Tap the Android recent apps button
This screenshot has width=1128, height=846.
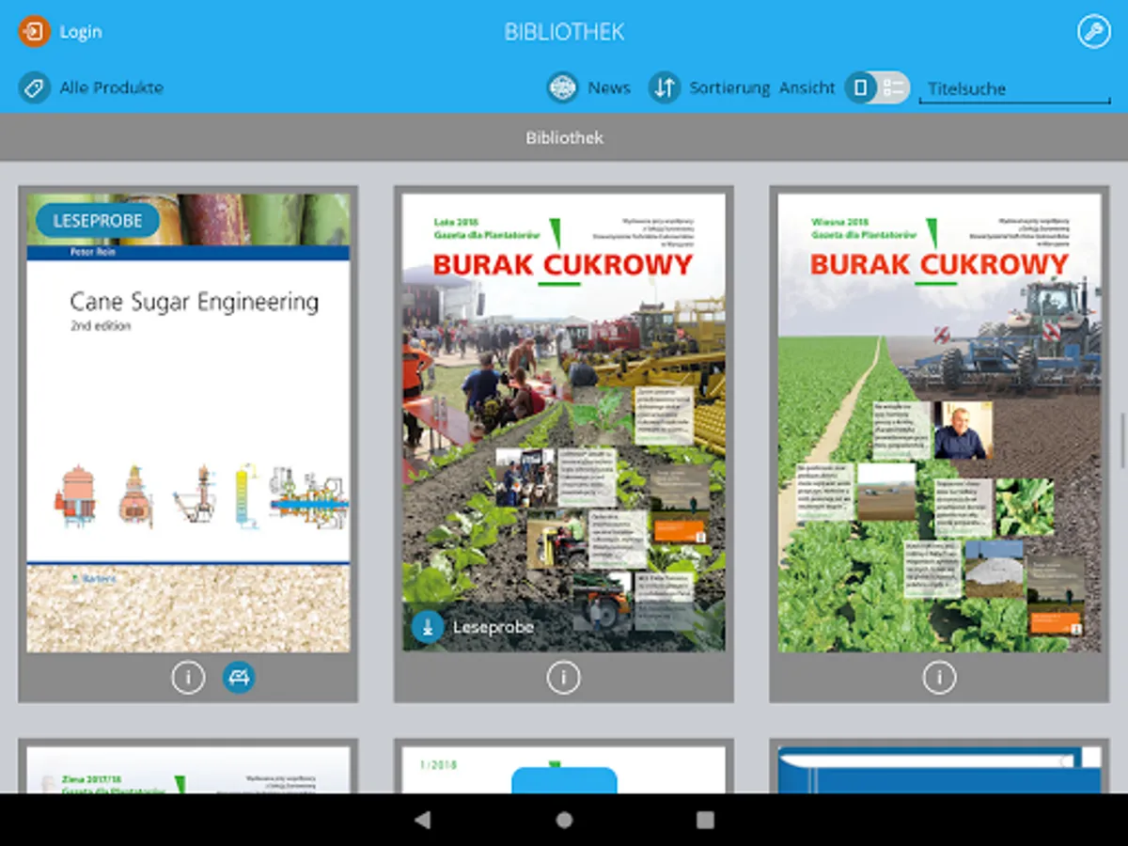point(705,820)
